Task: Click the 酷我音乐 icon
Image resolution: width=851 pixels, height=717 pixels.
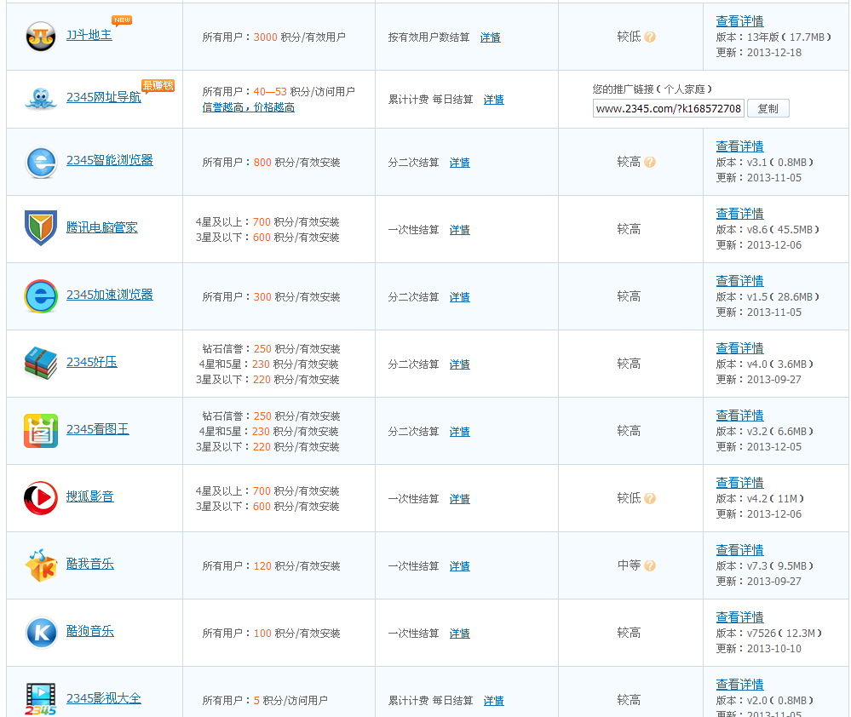Action: pyautogui.click(x=41, y=565)
